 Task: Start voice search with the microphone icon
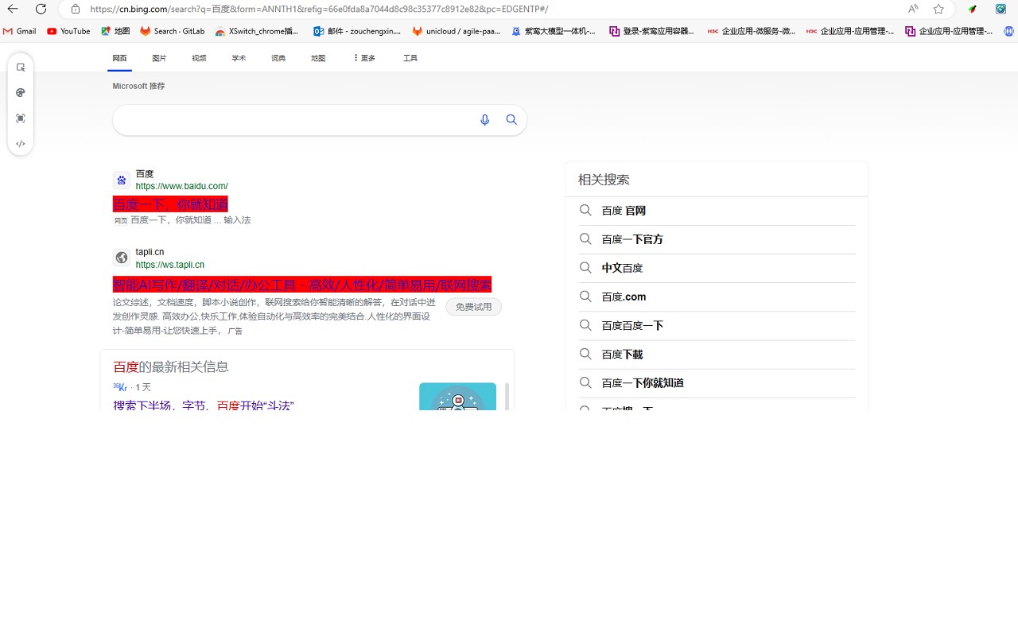point(485,120)
